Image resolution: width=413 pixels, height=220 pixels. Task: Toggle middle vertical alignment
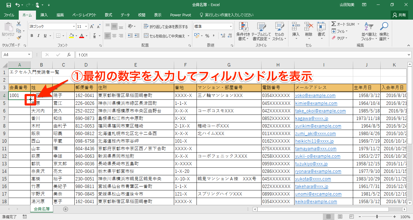114,27
